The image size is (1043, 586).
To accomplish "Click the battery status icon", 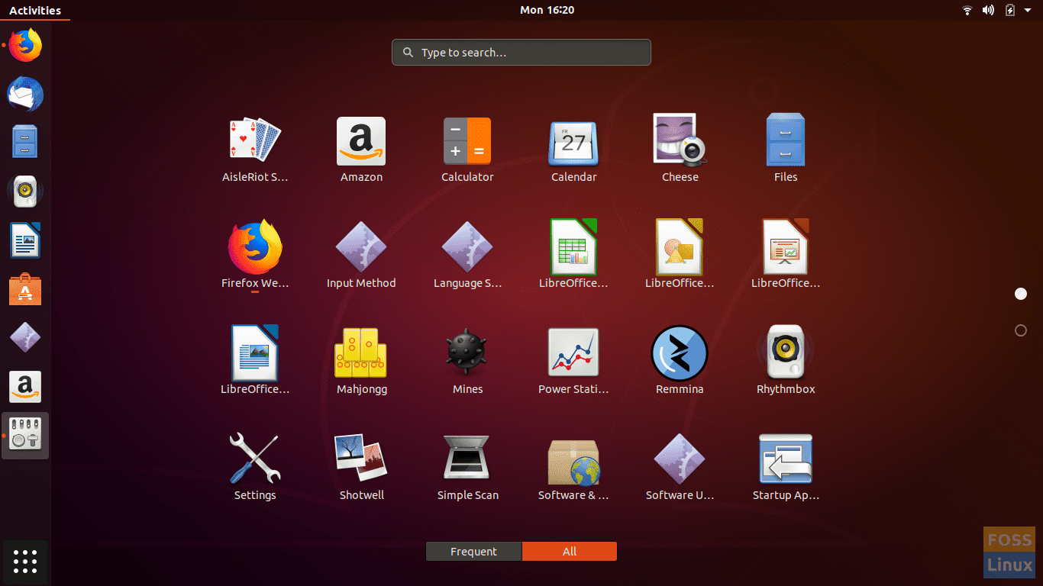I will (1010, 10).
